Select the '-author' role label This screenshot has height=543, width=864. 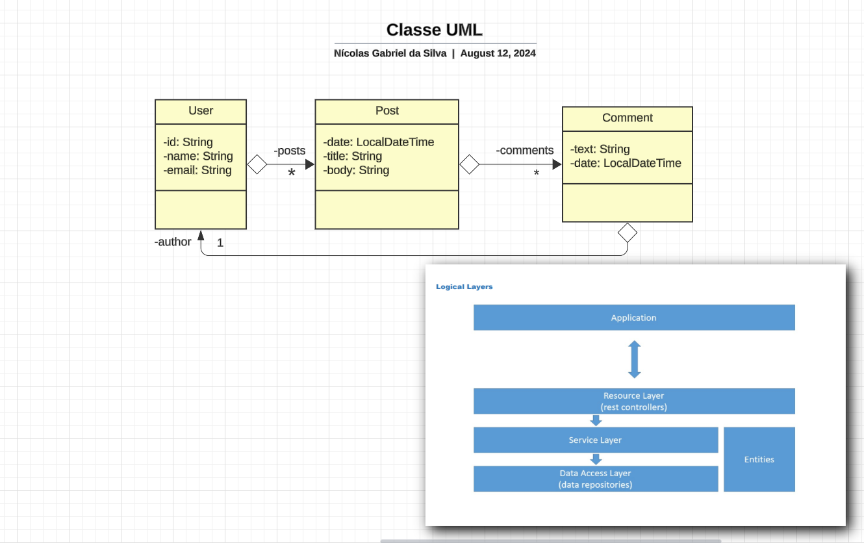tap(173, 242)
